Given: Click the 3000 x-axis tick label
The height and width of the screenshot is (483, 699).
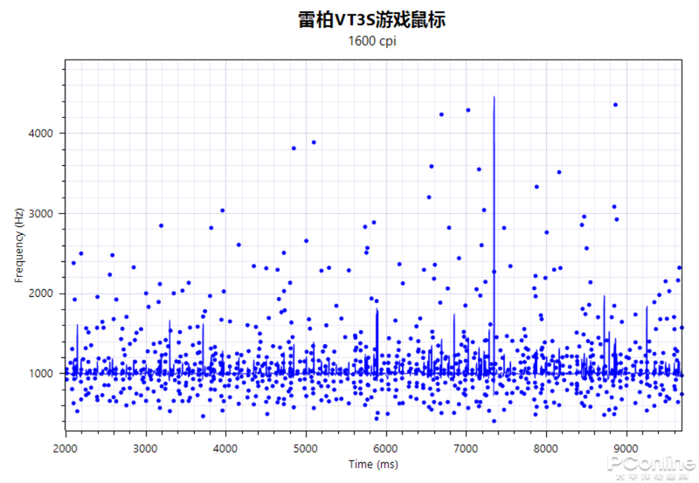Looking at the screenshot, I should (145, 448).
